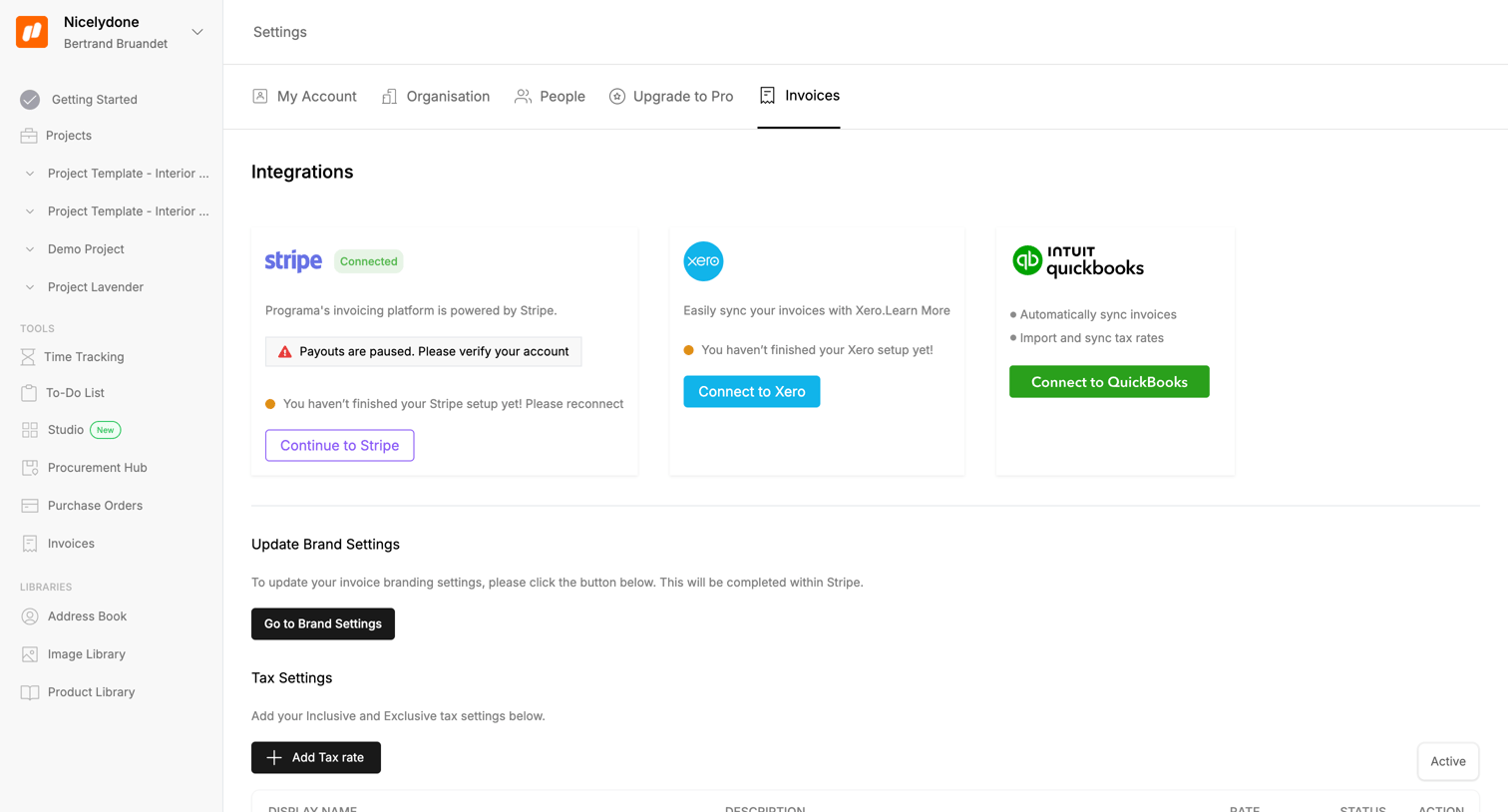Click the Time Tracking hourglass icon
The width and height of the screenshot is (1508, 812).
(x=28, y=357)
